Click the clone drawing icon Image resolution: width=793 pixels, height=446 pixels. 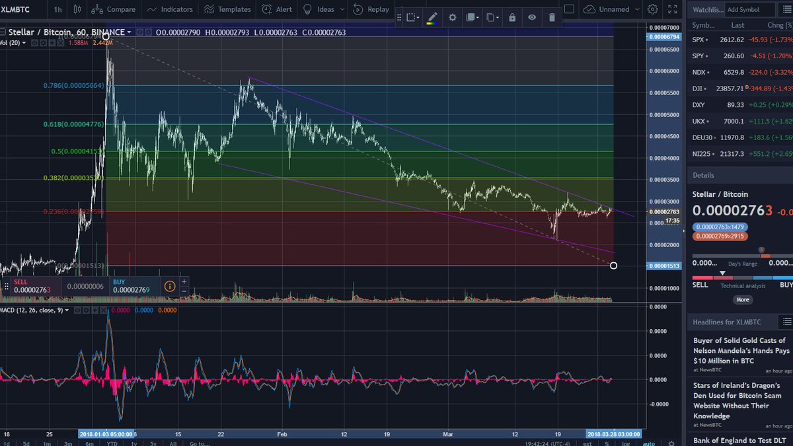point(492,18)
